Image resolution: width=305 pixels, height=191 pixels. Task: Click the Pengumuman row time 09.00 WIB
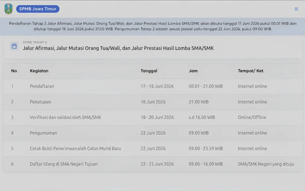pos(199,133)
